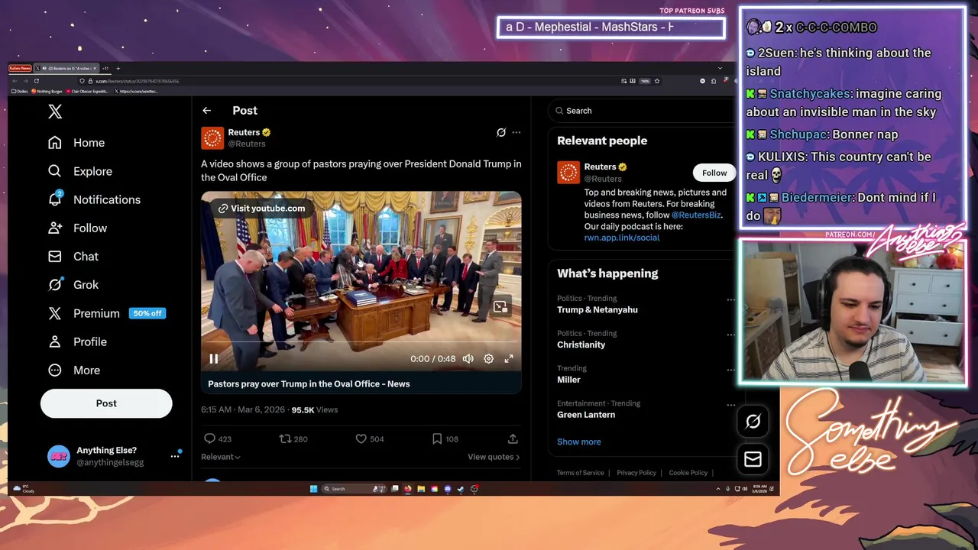978x550 pixels.
Task: Reload the page in the browser
Action: pos(37,81)
